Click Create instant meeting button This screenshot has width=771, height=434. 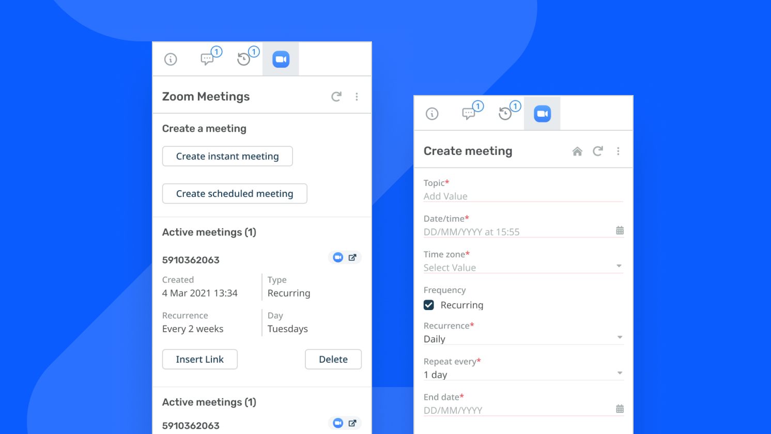[227, 156]
